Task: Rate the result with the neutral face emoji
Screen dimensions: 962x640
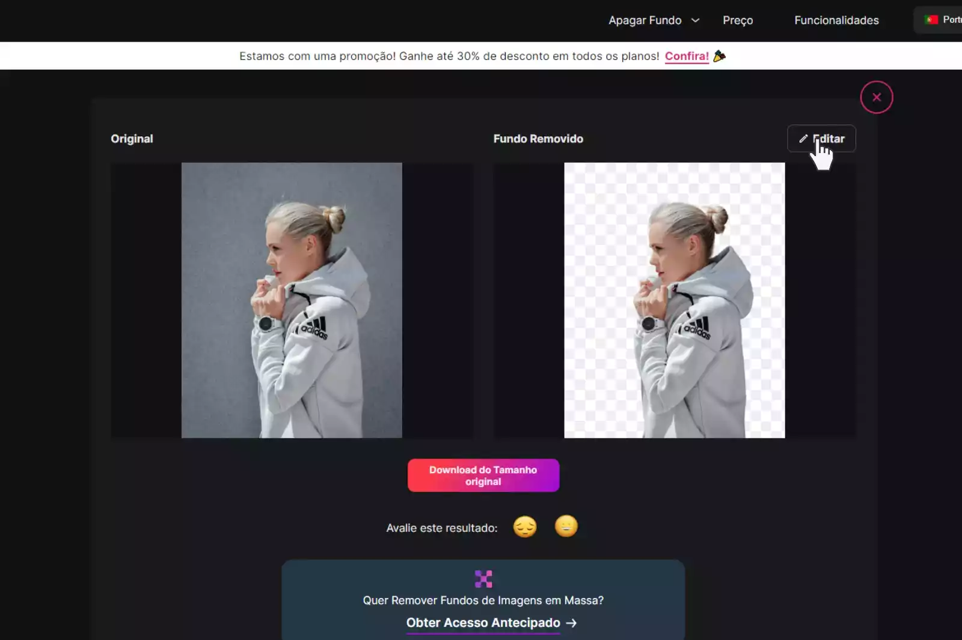Action: tap(566, 527)
